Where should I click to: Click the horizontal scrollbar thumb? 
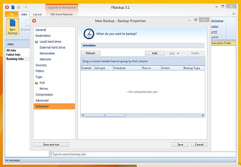click(105, 115)
